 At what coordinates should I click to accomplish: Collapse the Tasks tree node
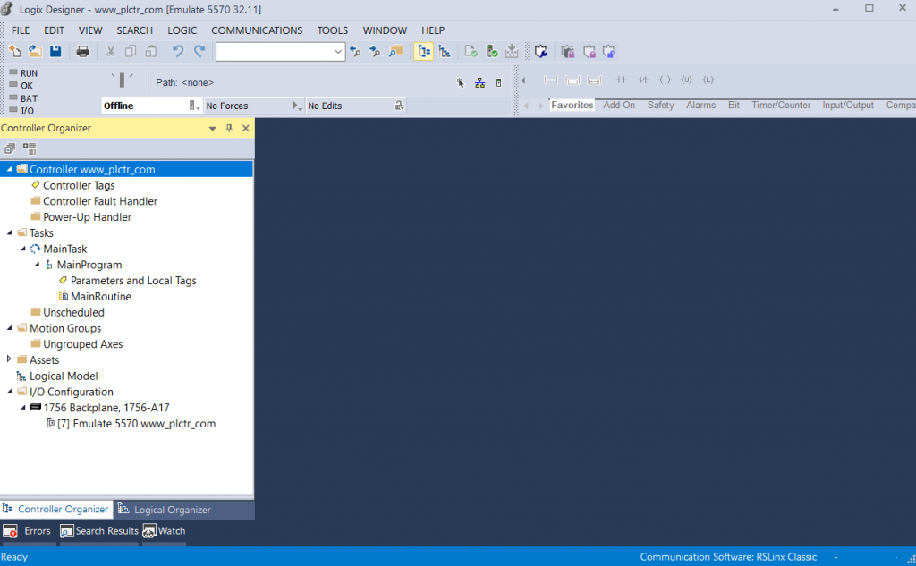coord(8,232)
